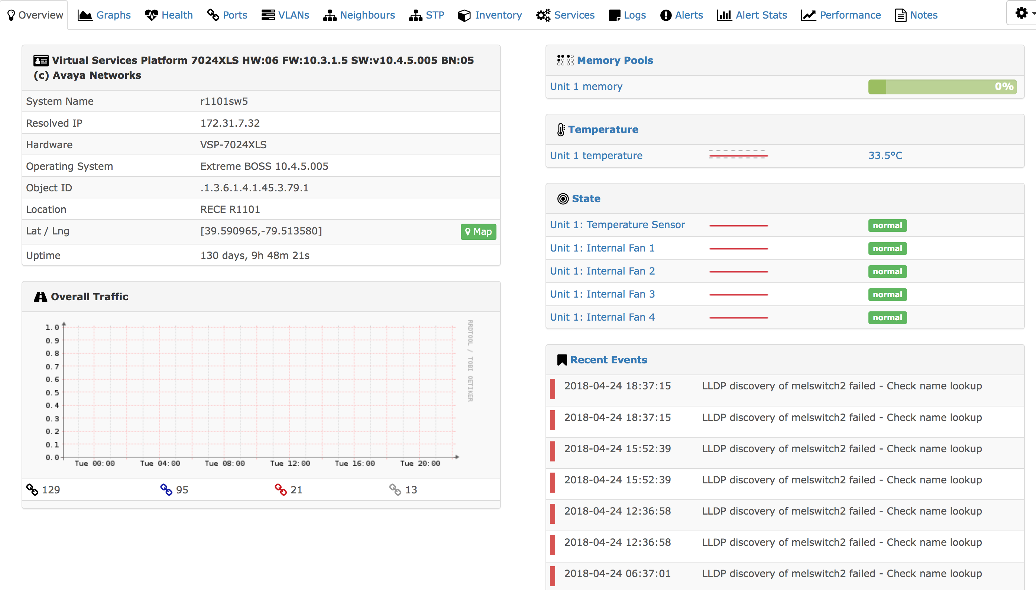This screenshot has height=590, width=1036.
Task: Open the Recent Events heading link
Action: point(609,360)
